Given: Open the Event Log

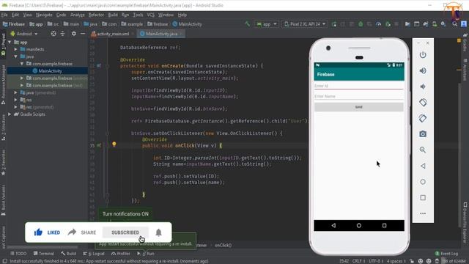Looking at the screenshot, I should pos(446,254).
